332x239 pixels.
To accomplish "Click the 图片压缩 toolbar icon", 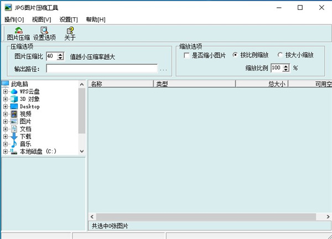I will [18, 31].
